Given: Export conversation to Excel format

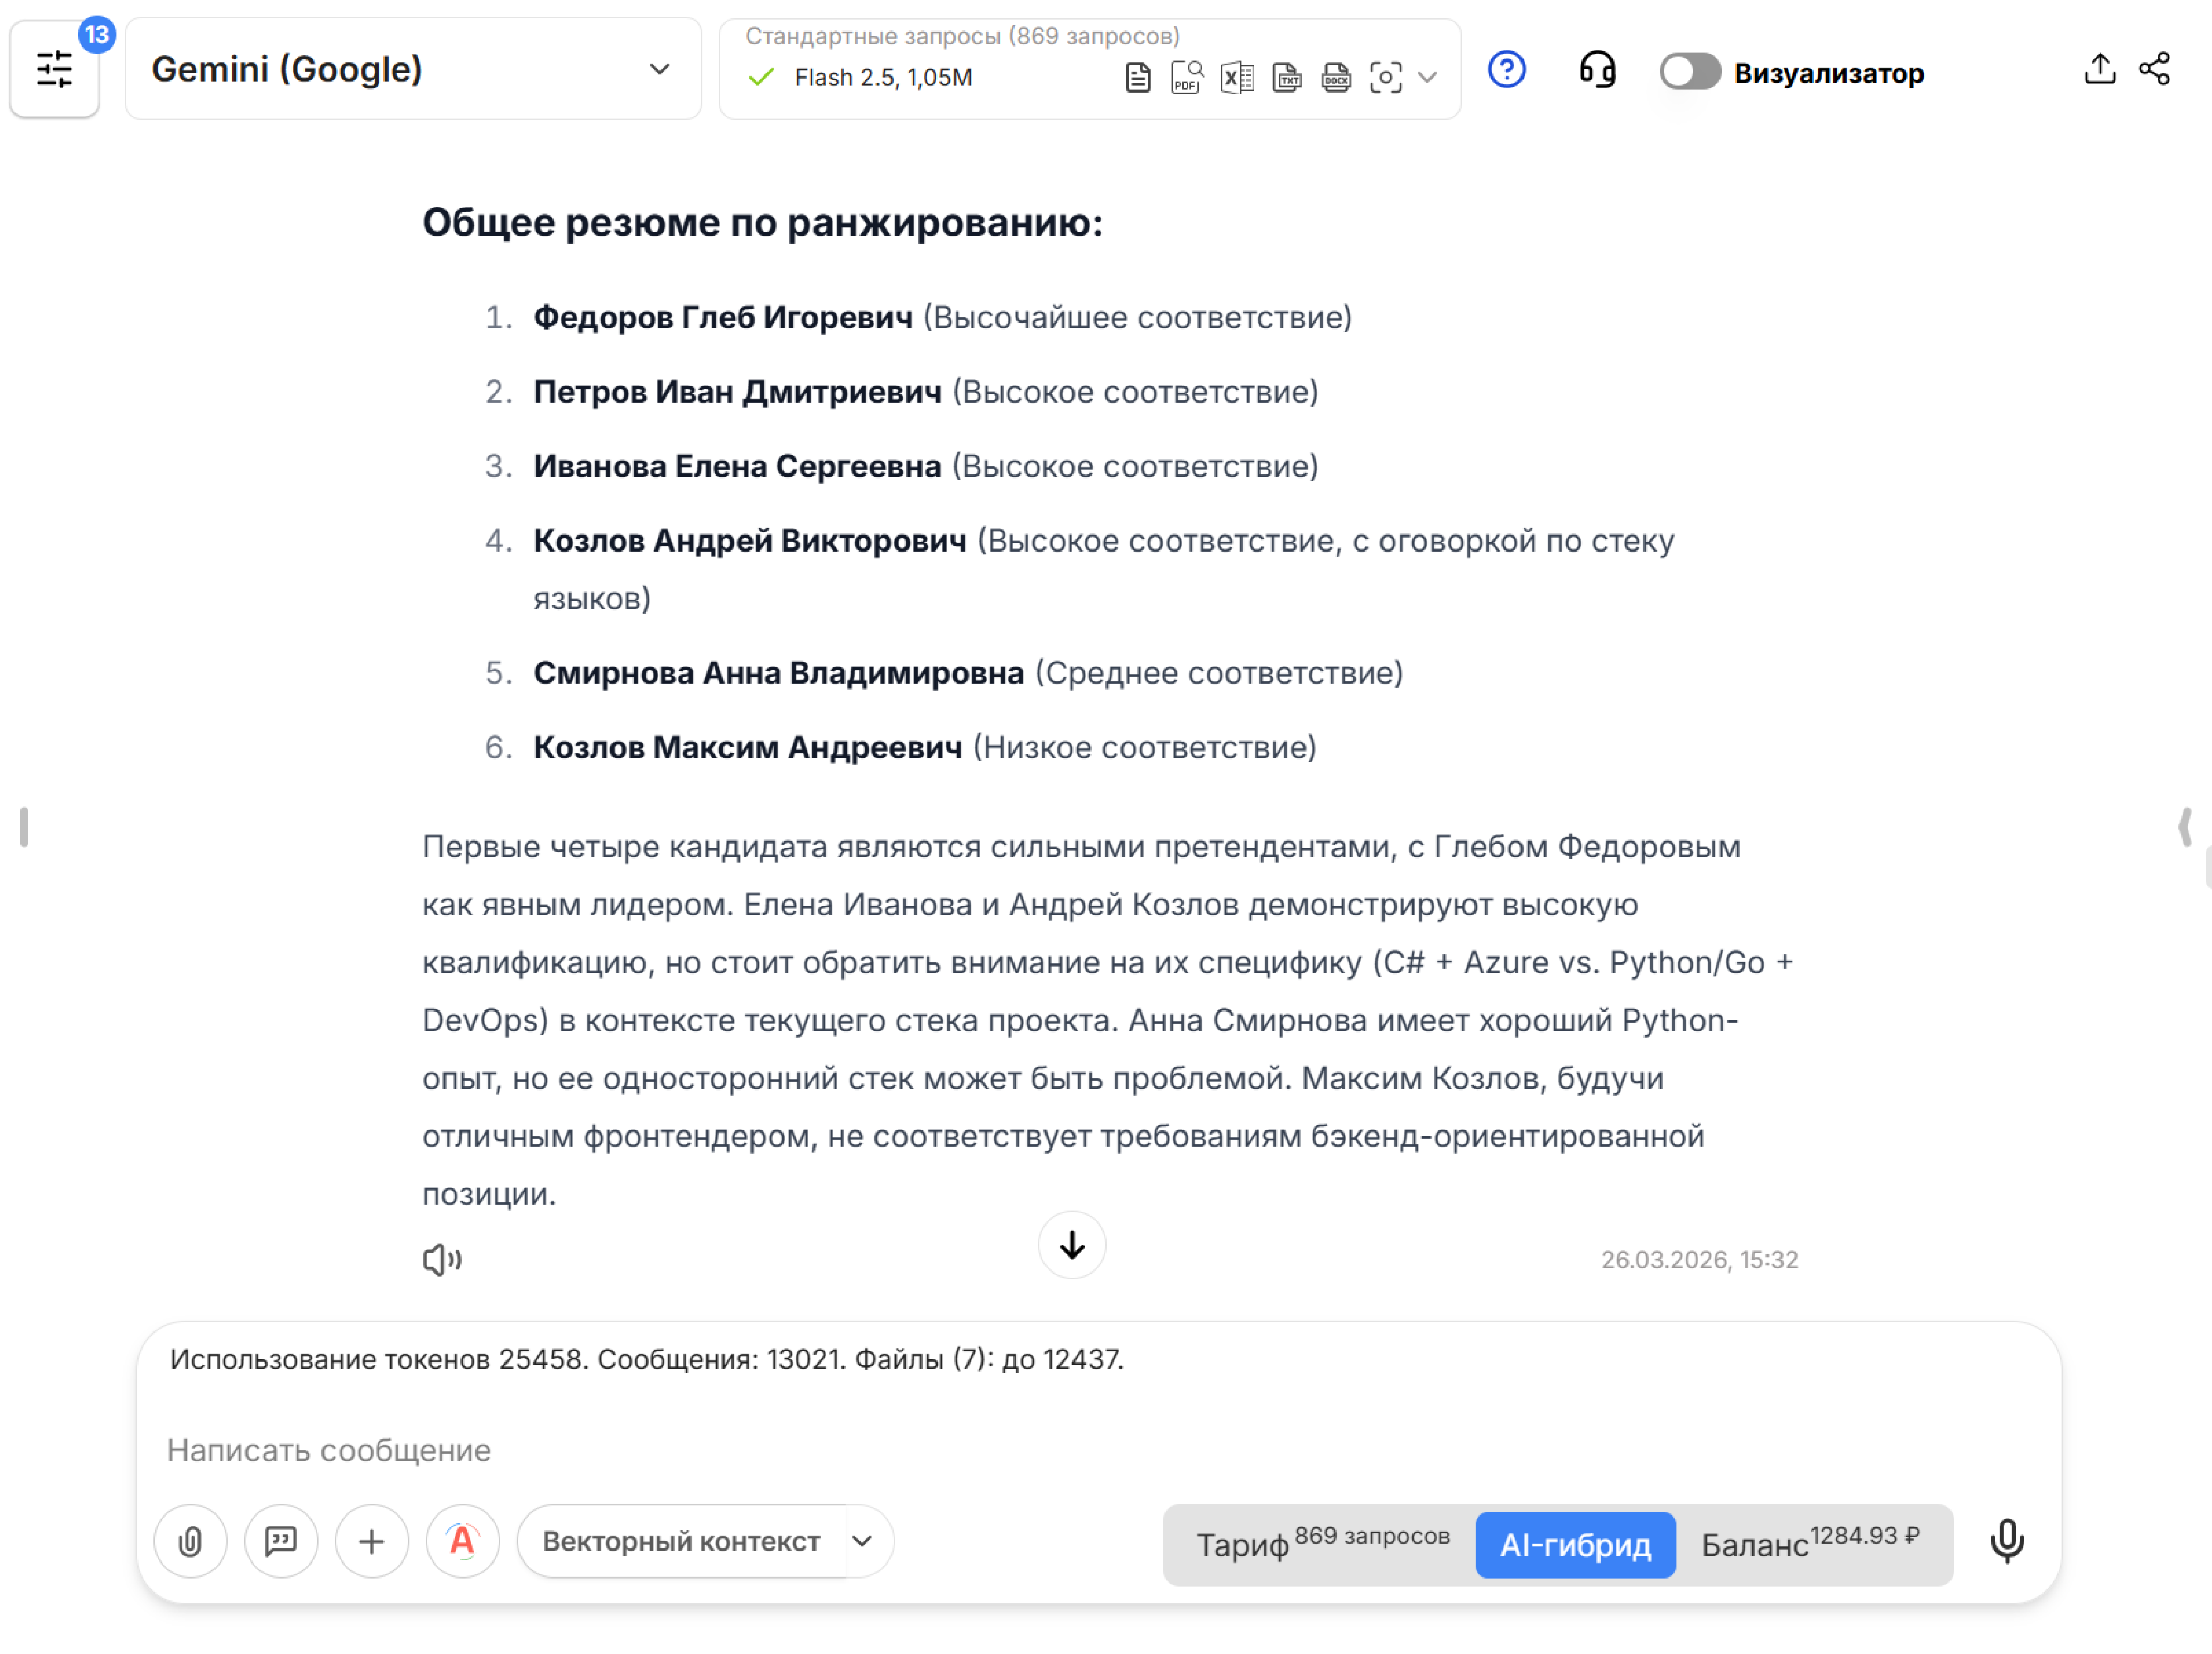Looking at the screenshot, I should tap(1236, 76).
